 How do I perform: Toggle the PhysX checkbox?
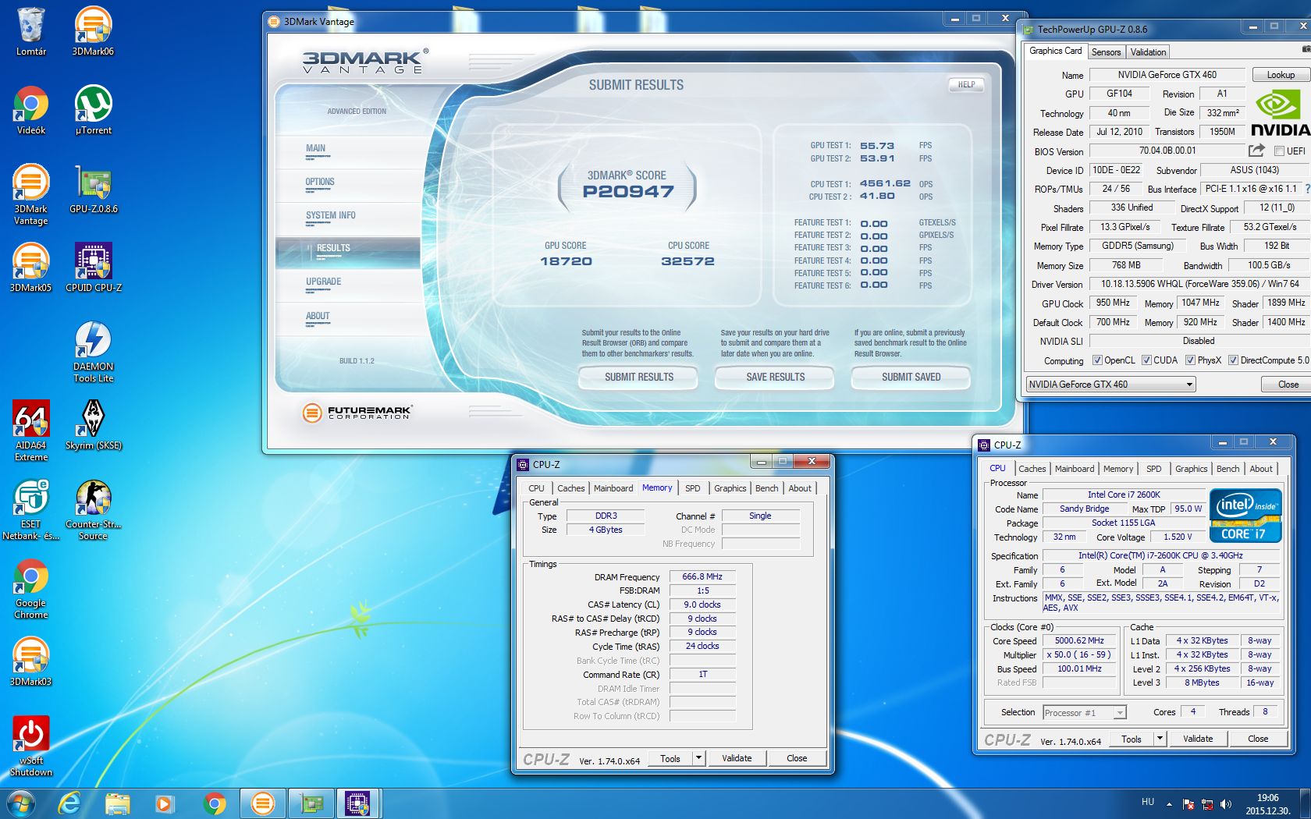click(x=1190, y=360)
